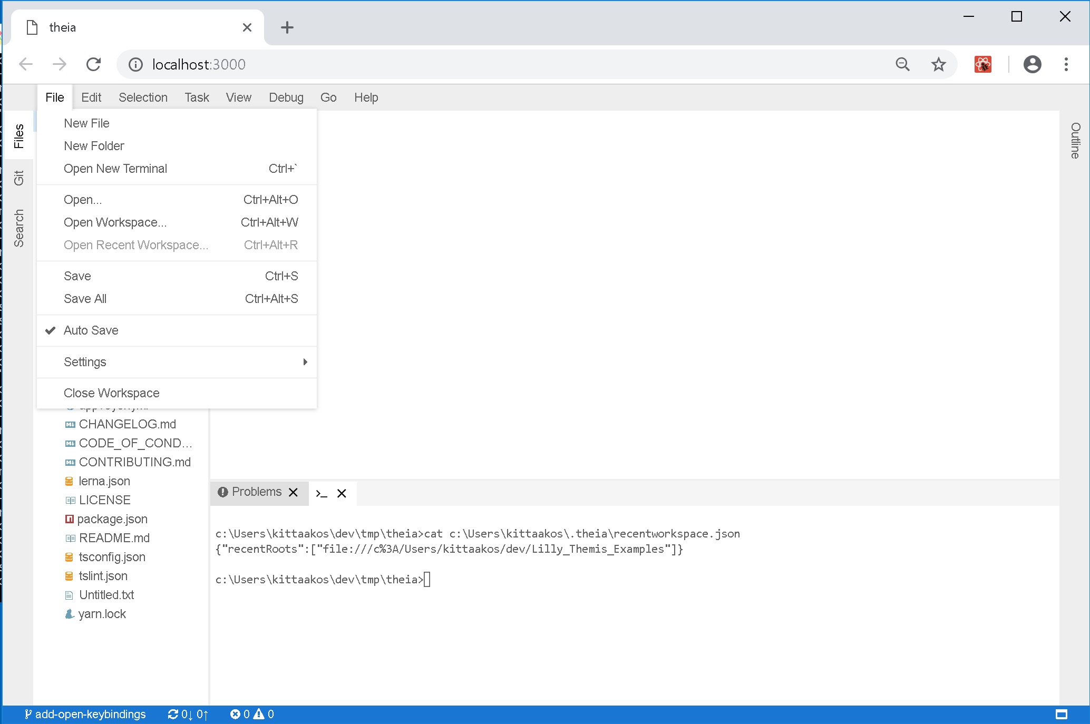
Task: Bookmark the page with the star icon
Action: click(x=938, y=64)
